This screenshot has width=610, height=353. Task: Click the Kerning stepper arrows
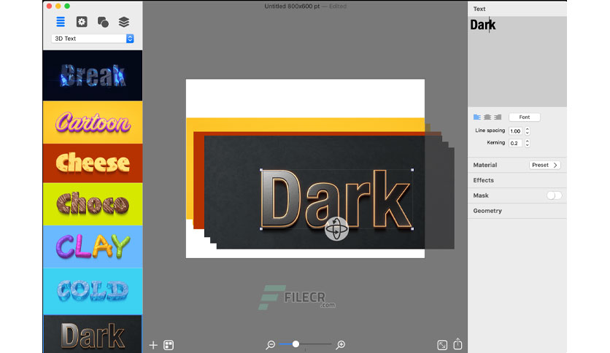pos(527,143)
